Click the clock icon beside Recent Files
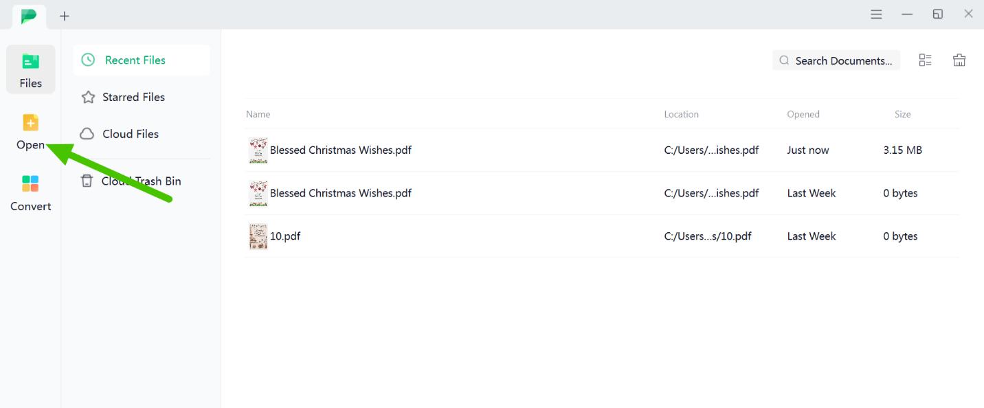The image size is (984, 408). click(x=88, y=60)
